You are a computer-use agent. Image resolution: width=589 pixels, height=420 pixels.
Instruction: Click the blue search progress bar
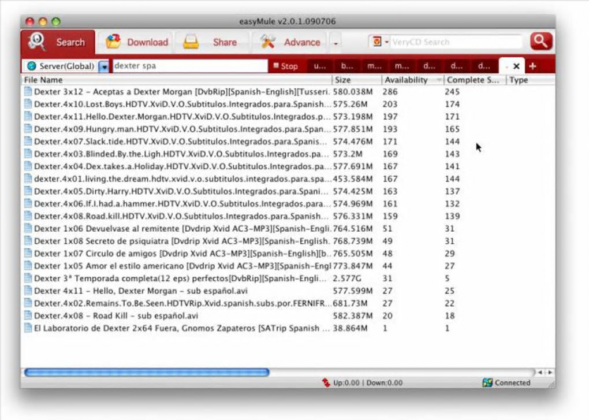tap(147, 372)
